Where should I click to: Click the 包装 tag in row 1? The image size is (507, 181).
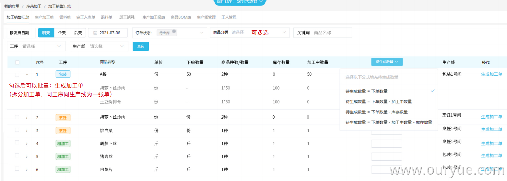click(63, 74)
